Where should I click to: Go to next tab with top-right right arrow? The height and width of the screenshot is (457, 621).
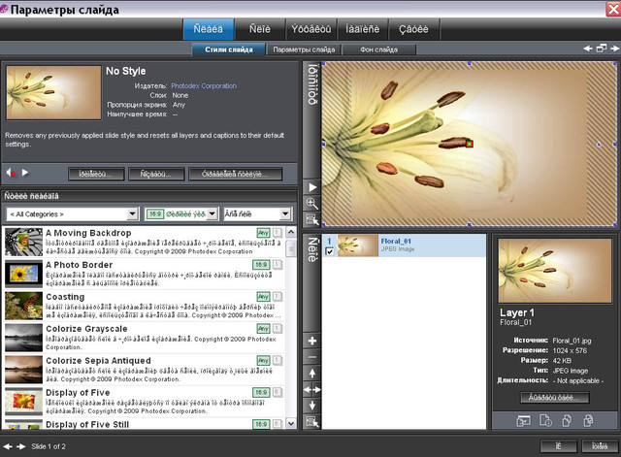coord(614,49)
